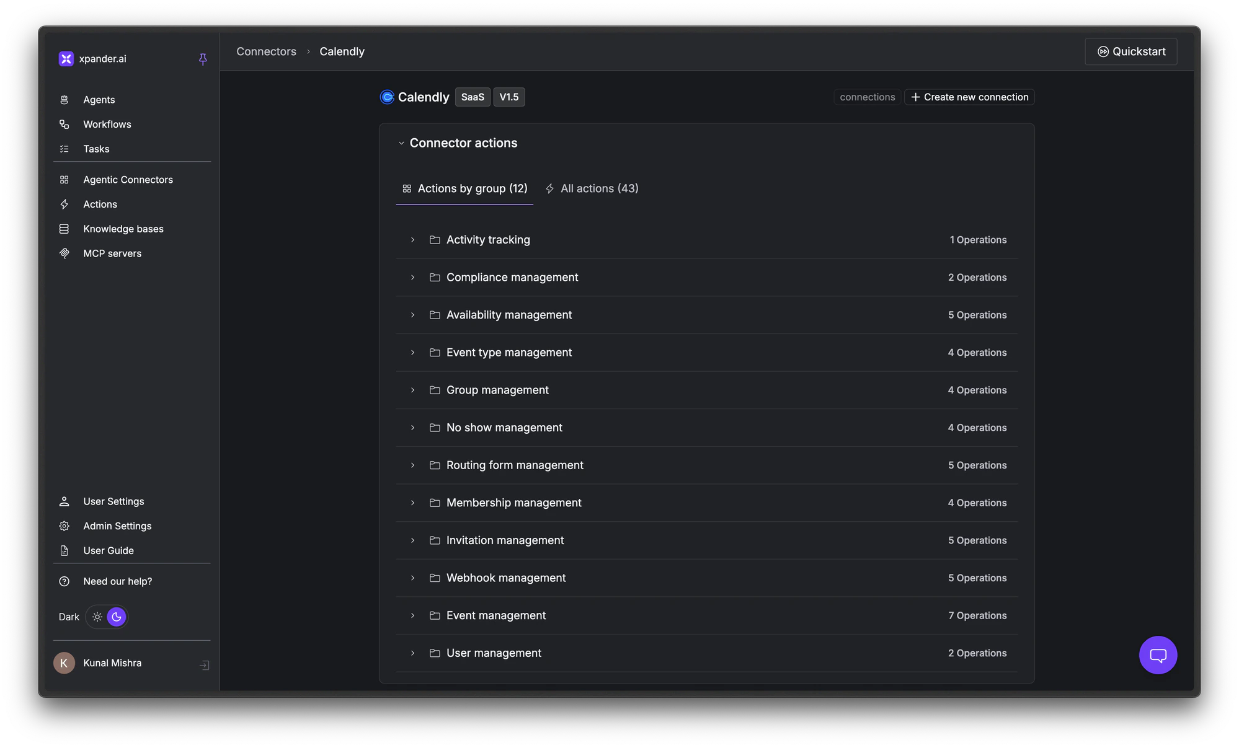
Task: Select the MCP servers icon
Action: tap(64, 253)
